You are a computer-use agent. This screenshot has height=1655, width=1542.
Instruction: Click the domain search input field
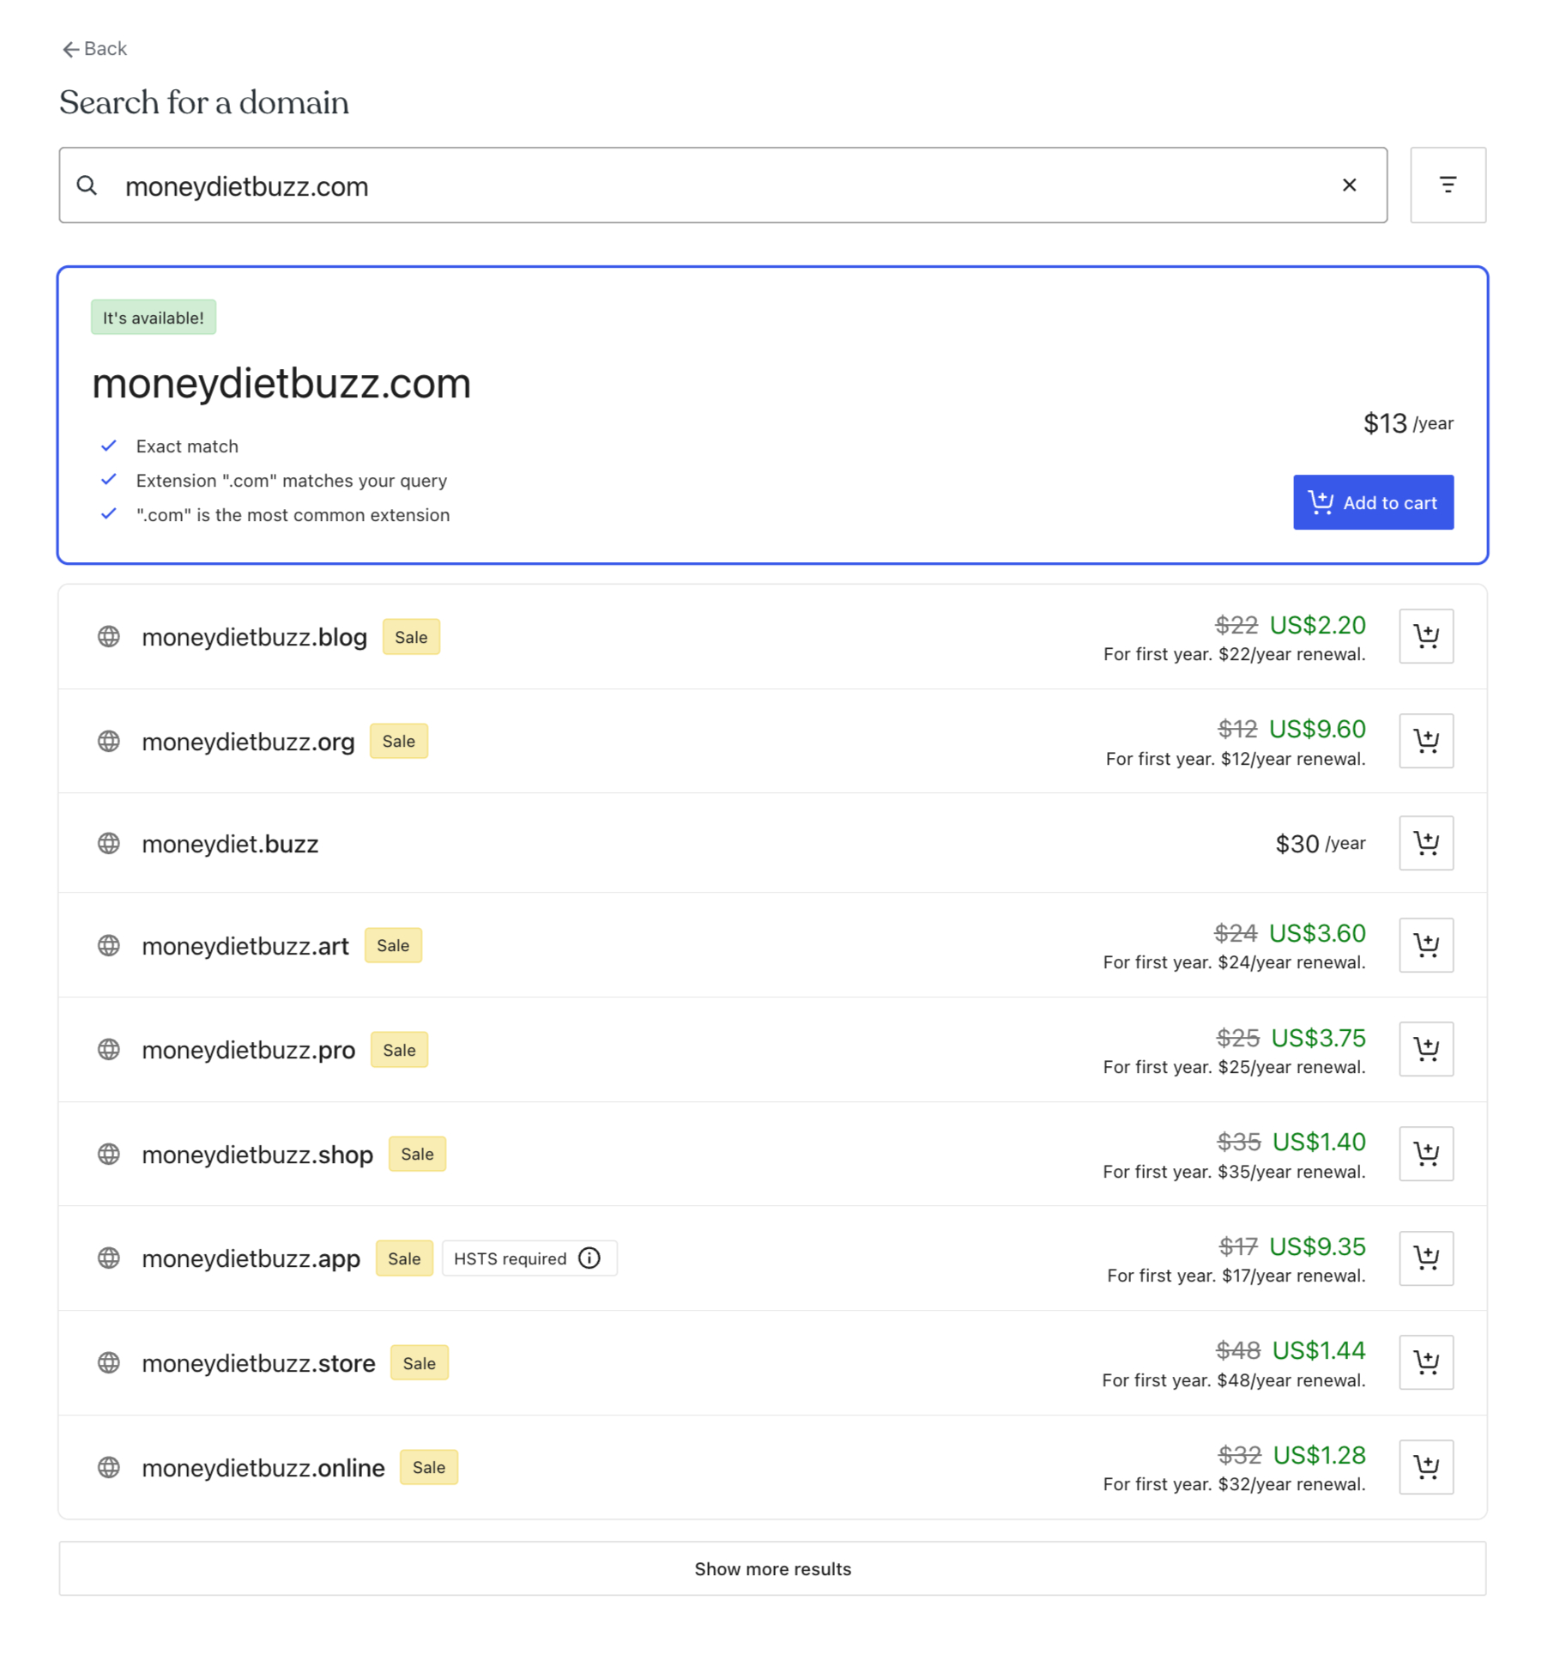pyautogui.click(x=722, y=185)
